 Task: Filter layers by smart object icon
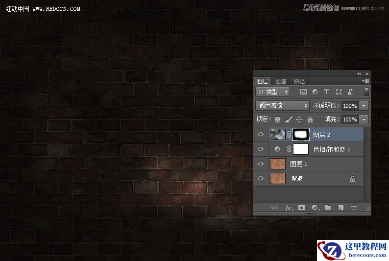click(x=351, y=92)
